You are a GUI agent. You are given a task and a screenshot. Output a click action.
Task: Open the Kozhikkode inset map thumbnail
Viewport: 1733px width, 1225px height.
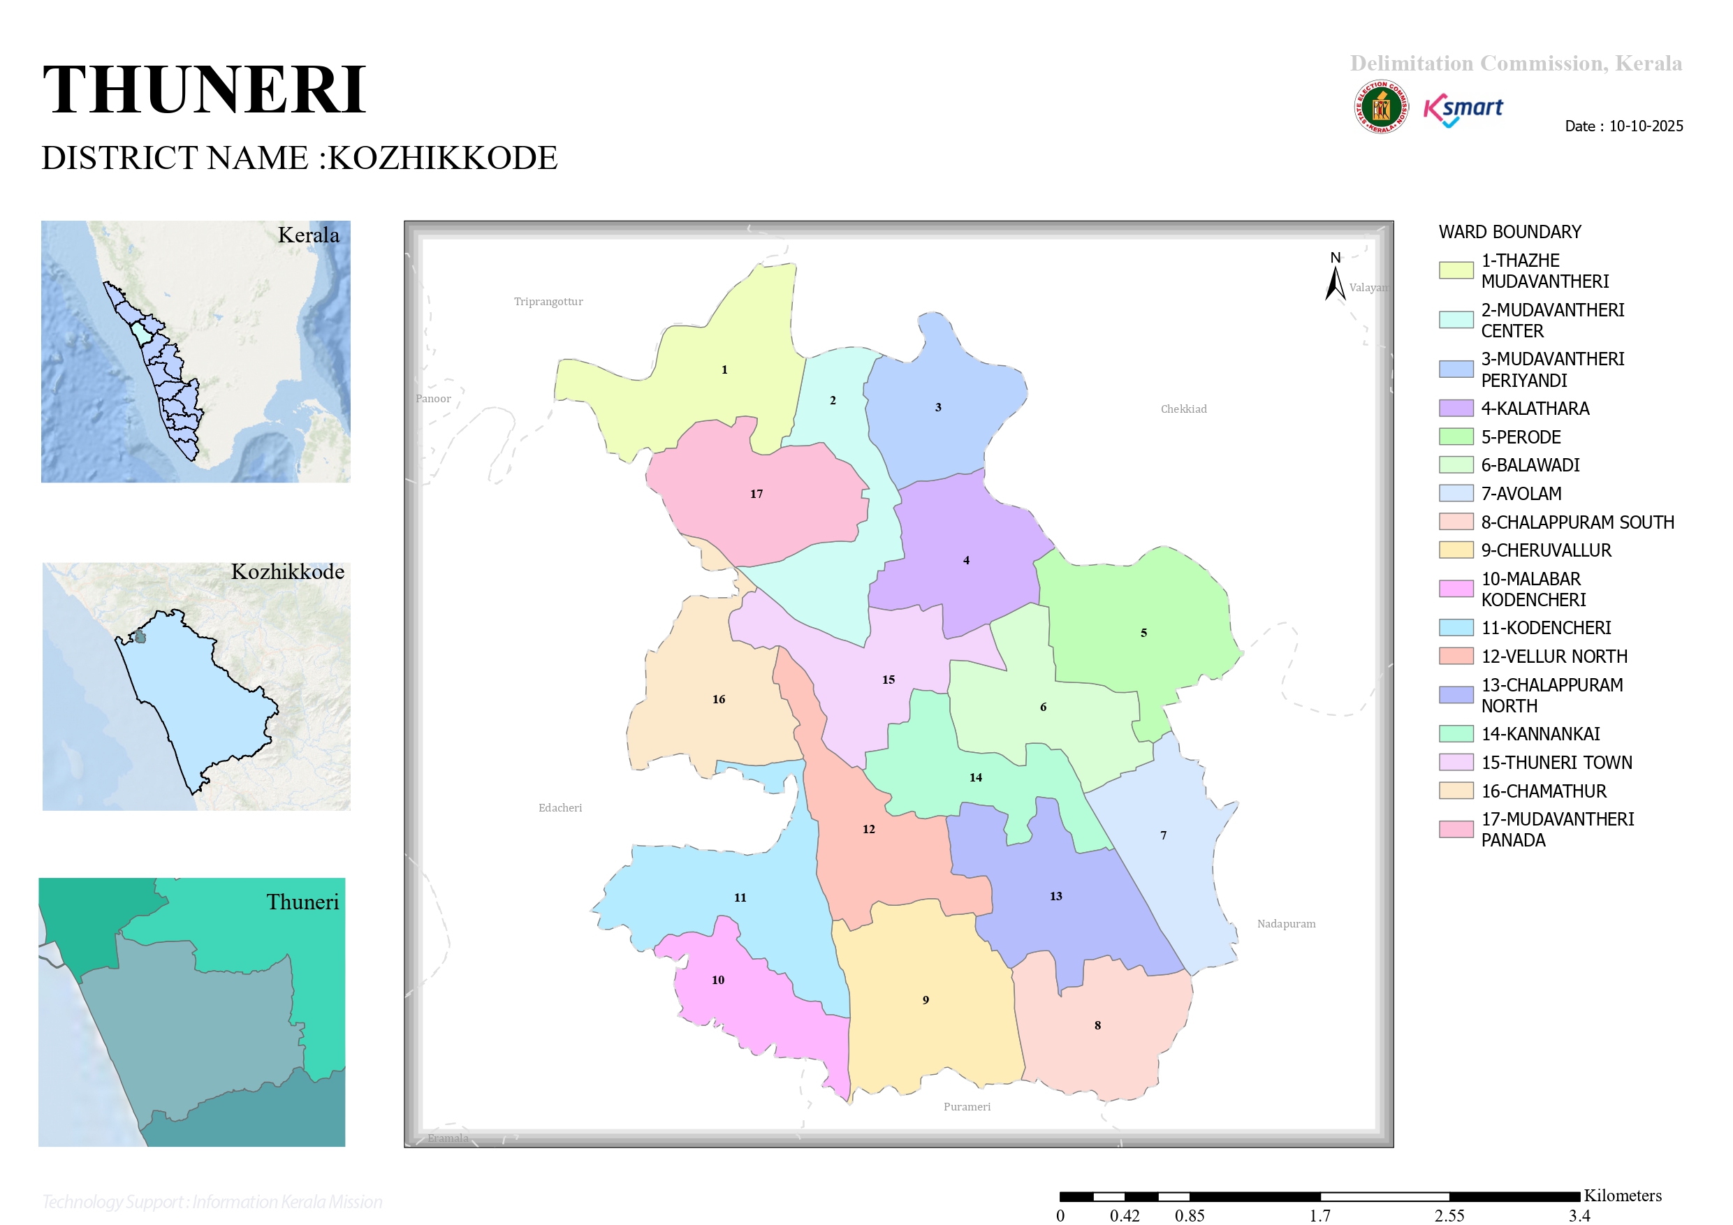[x=196, y=686]
